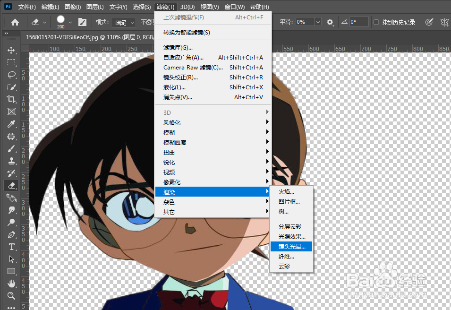451x310 pixels.
Task: Select the Eyedropper tool
Action: 11,124
